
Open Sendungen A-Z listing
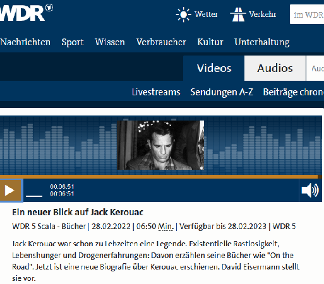[222, 92]
